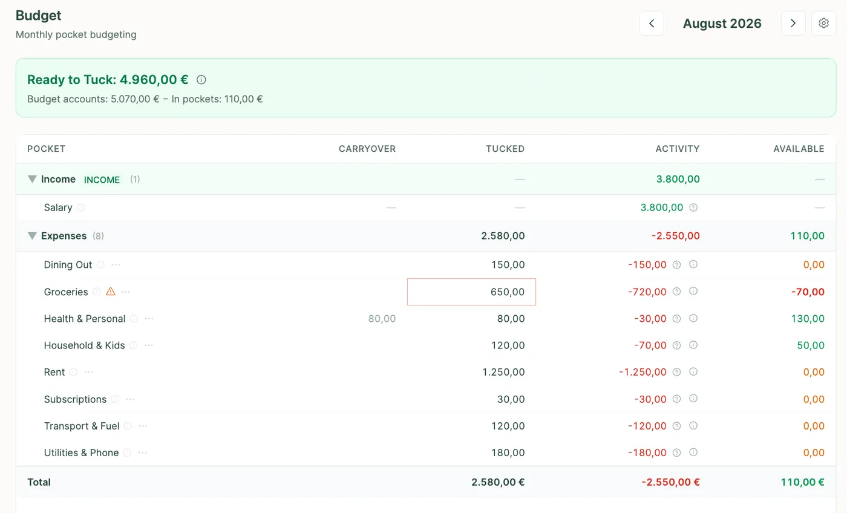Click Health & Personal carryover 80,00
847x513 pixels.
[382, 318]
